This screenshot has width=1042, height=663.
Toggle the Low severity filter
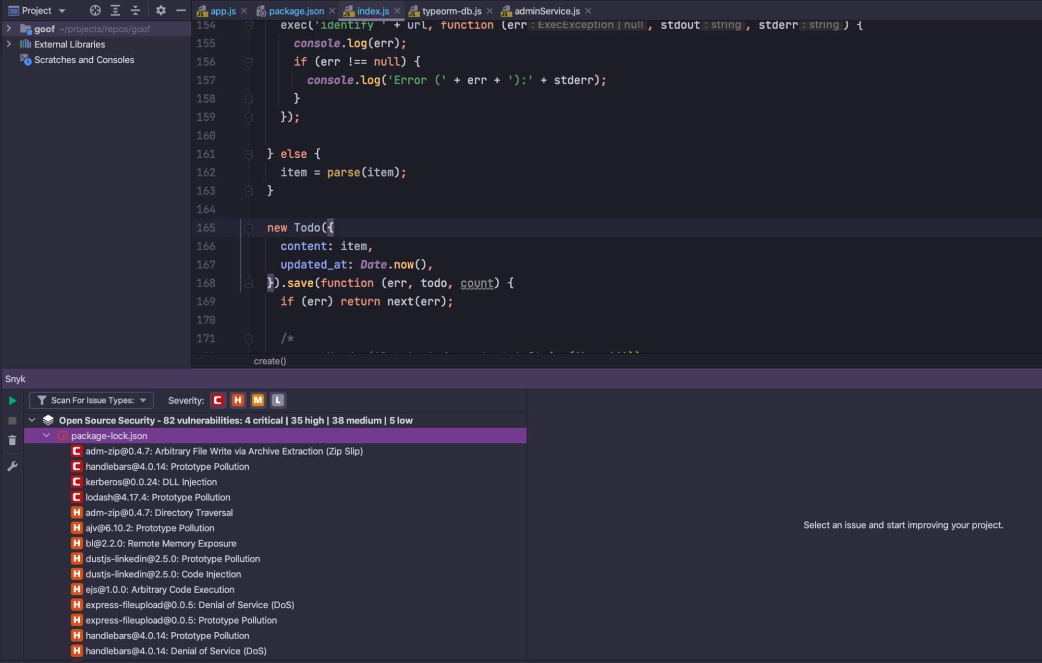point(277,400)
